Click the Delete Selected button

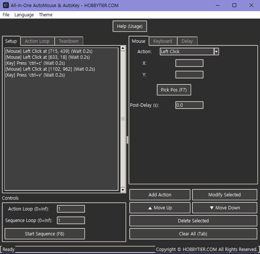[193, 221]
